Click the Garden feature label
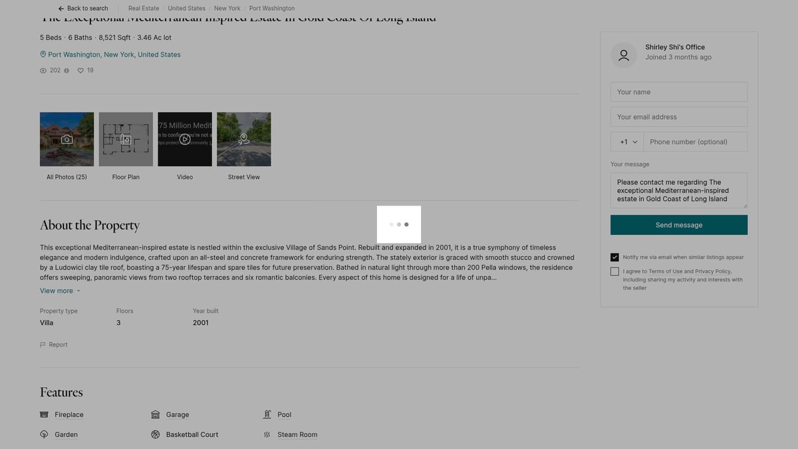Screen dimensions: 798x449 [x=66, y=434]
